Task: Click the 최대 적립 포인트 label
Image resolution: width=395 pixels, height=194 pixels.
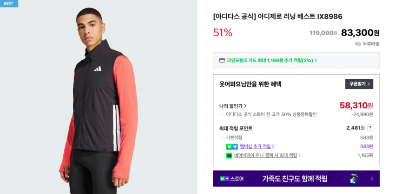Action: pos(236,129)
